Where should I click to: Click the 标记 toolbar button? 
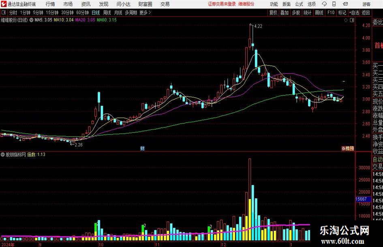[x=342, y=13]
